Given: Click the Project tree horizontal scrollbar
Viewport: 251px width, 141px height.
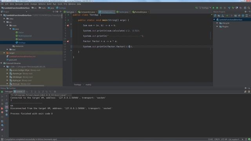Looking at the screenshot, I should 22,86.
